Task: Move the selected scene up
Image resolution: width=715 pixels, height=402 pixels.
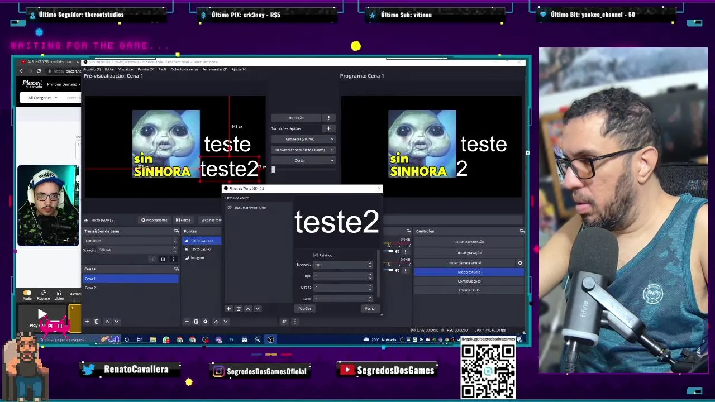Action: click(107, 322)
